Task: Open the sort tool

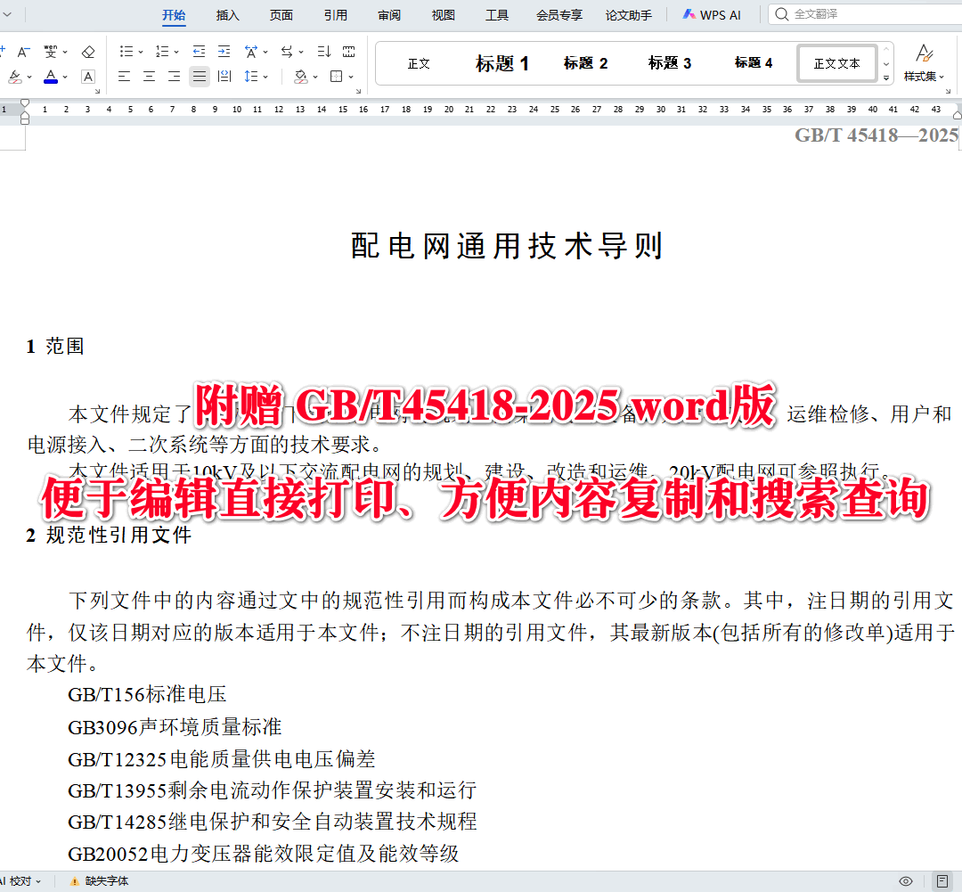Action: 324,52
